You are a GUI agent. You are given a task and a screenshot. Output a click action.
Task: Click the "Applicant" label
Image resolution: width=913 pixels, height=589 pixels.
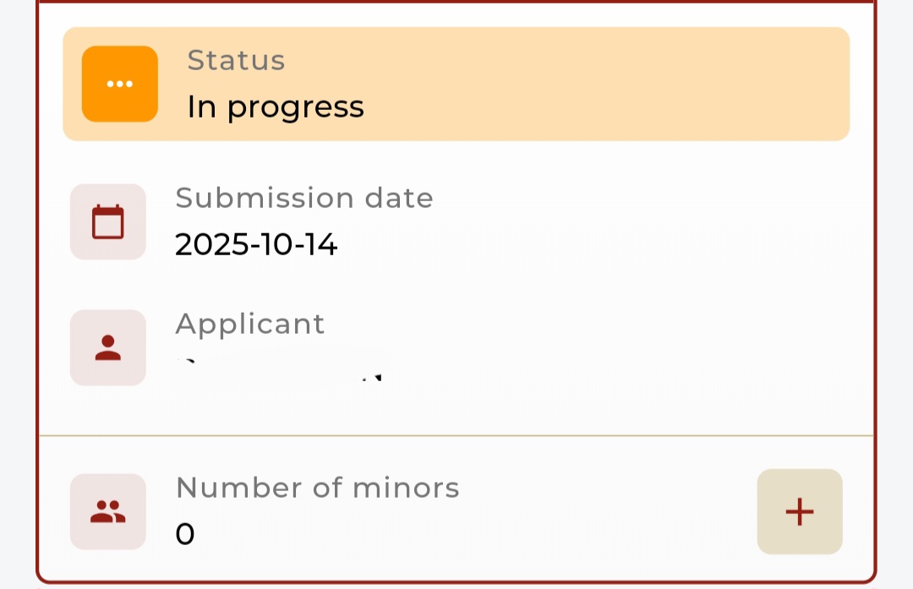(249, 324)
